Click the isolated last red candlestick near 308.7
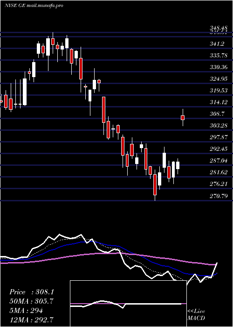 (183, 118)
